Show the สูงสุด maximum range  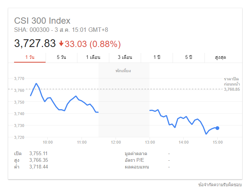tap(220, 57)
